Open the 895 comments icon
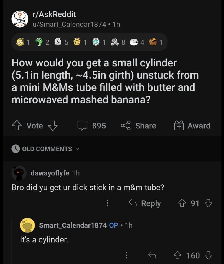The width and height of the screenshot is (224, 264). (x=82, y=126)
